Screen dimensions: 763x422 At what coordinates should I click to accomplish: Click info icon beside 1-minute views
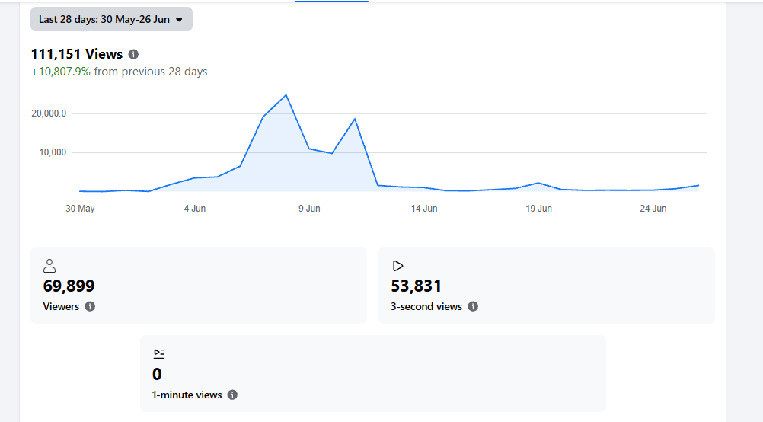[x=232, y=395]
